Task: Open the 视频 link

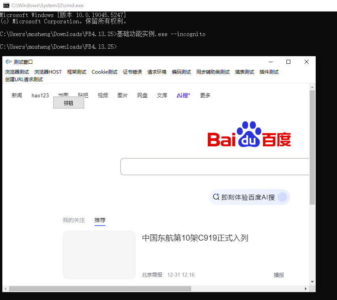Action: pyautogui.click(x=103, y=95)
